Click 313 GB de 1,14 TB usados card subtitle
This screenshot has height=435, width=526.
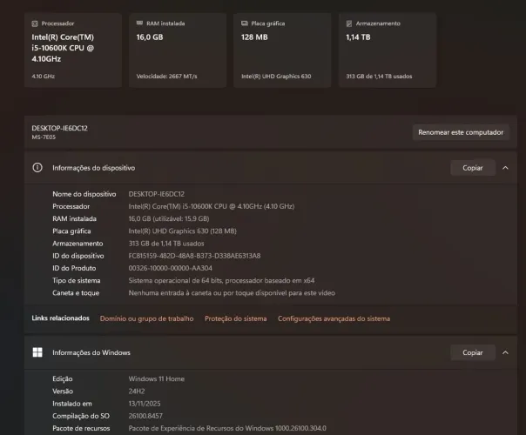(x=379, y=77)
